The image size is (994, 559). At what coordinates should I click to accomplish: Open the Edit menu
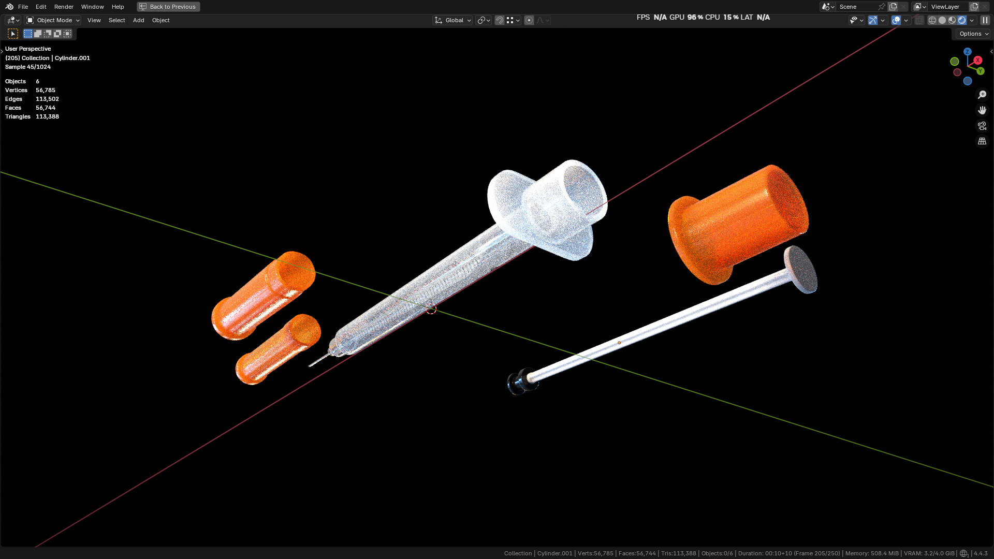tap(41, 7)
